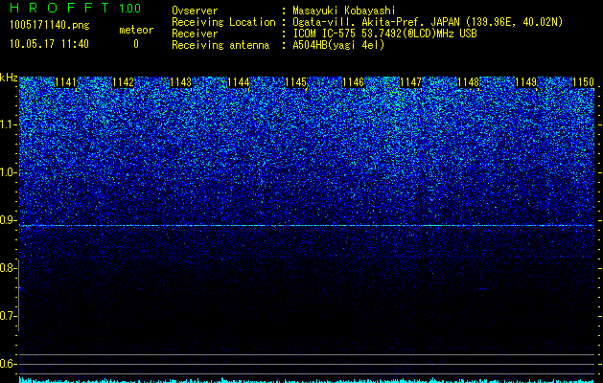Click the date stamp 10.05.17 11:40
Viewport: 603px width, 383px height.
pos(49,44)
